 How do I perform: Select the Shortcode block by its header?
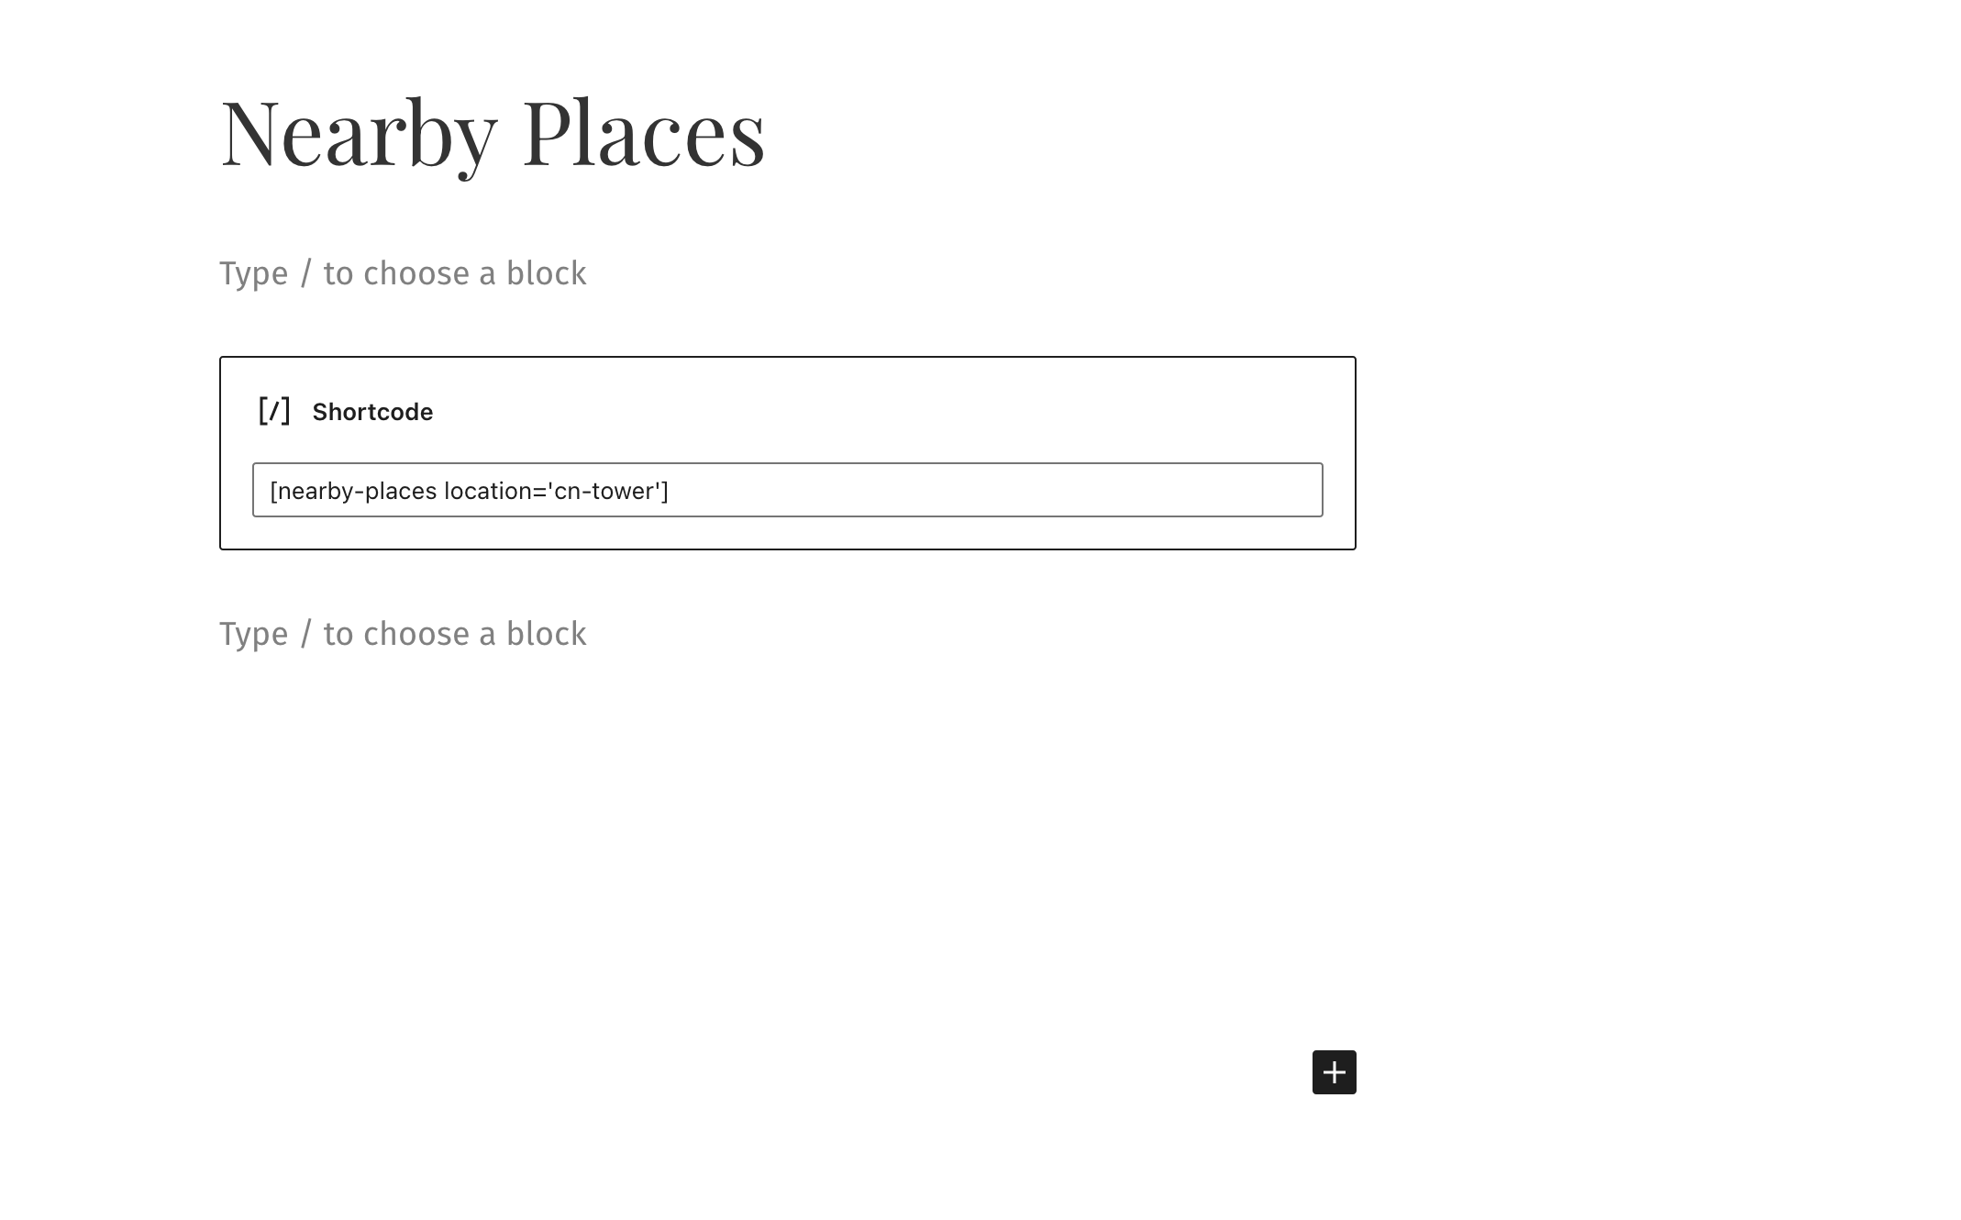pyautogui.click(x=346, y=412)
